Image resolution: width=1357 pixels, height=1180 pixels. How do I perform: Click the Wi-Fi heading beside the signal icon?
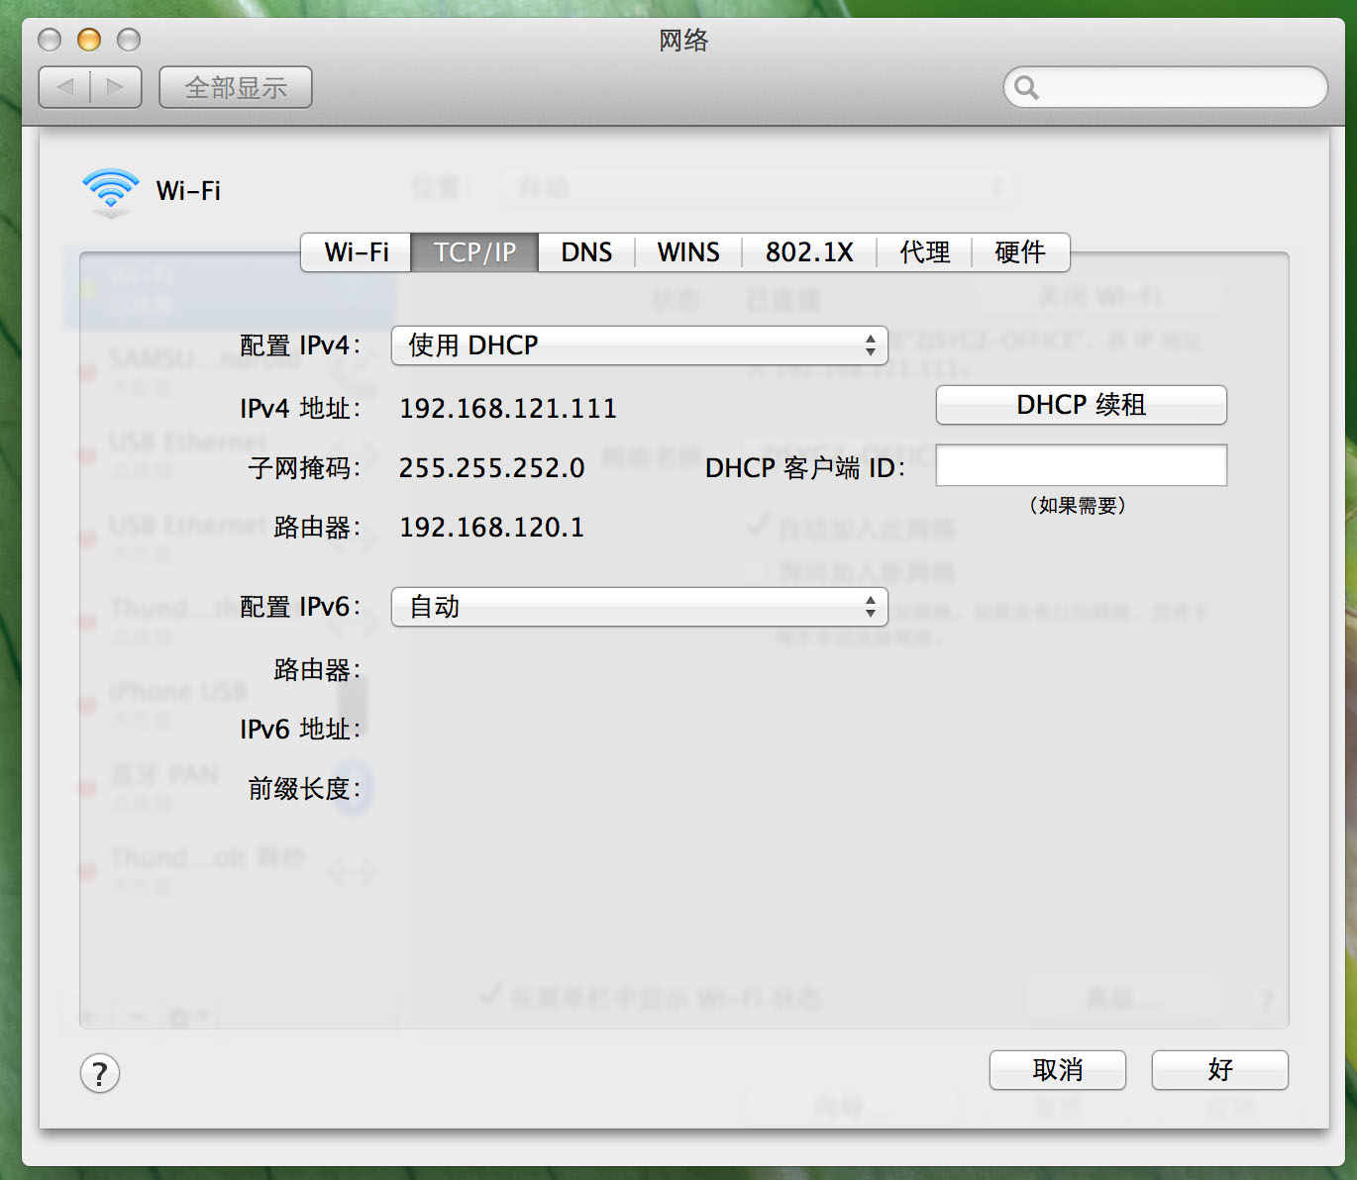(x=188, y=190)
